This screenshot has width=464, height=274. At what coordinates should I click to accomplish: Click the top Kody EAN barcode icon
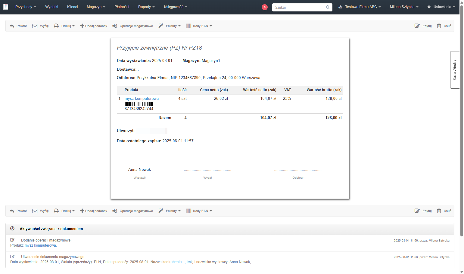(188, 26)
